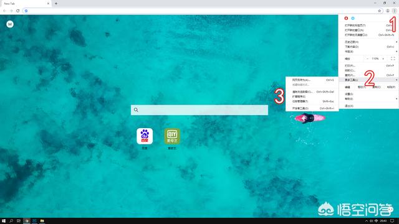
Task: Open Settings (设置) from the Chrome menu
Action: pos(368,94)
